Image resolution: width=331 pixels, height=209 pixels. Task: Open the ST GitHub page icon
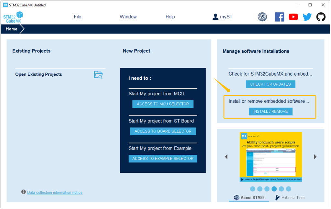[321, 17]
